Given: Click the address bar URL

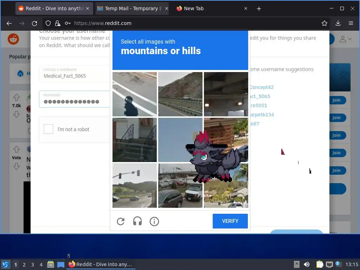Looking at the screenshot, I should (x=103, y=23).
